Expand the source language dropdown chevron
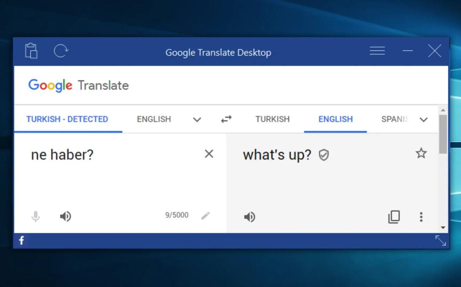This screenshot has width=461, height=287. [197, 120]
